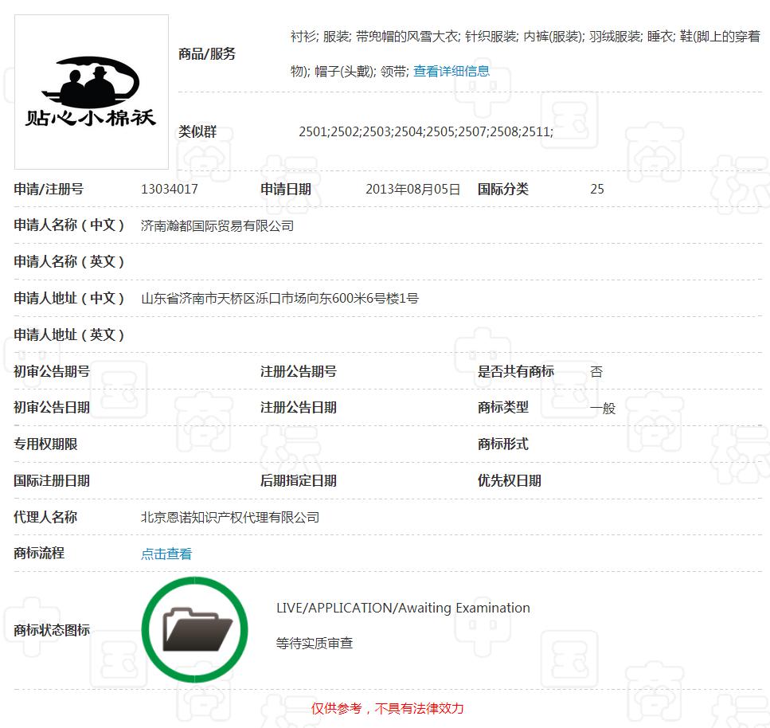The width and height of the screenshot is (770, 728).
Task: Expand the 代理人名称 row details
Action: click(x=45, y=517)
